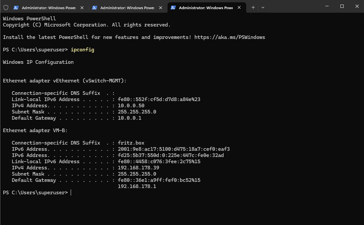The height and width of the screenshot is (225, 364).
Task: Click the gateway fe80::36e1:a9ff:fef0:bc52%15
Action: [x=159, y=180]
